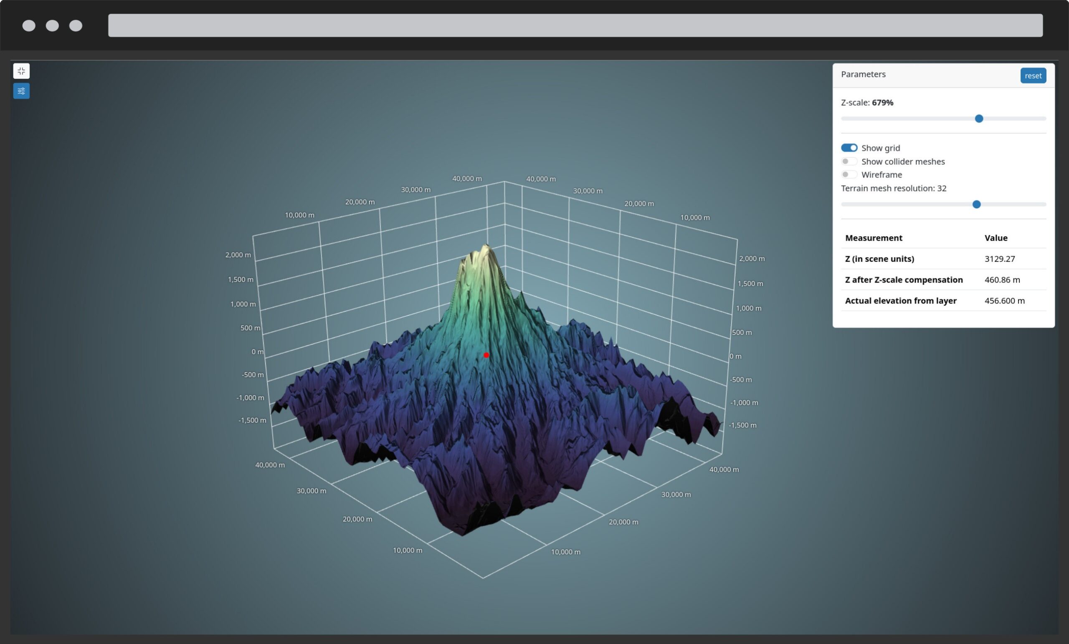Click the Z after Z-scale compensation value
This screenshot has height=644, width=1069.
(1002, 280)
